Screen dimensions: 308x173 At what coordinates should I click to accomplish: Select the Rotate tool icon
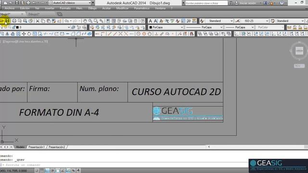[29, 34]
